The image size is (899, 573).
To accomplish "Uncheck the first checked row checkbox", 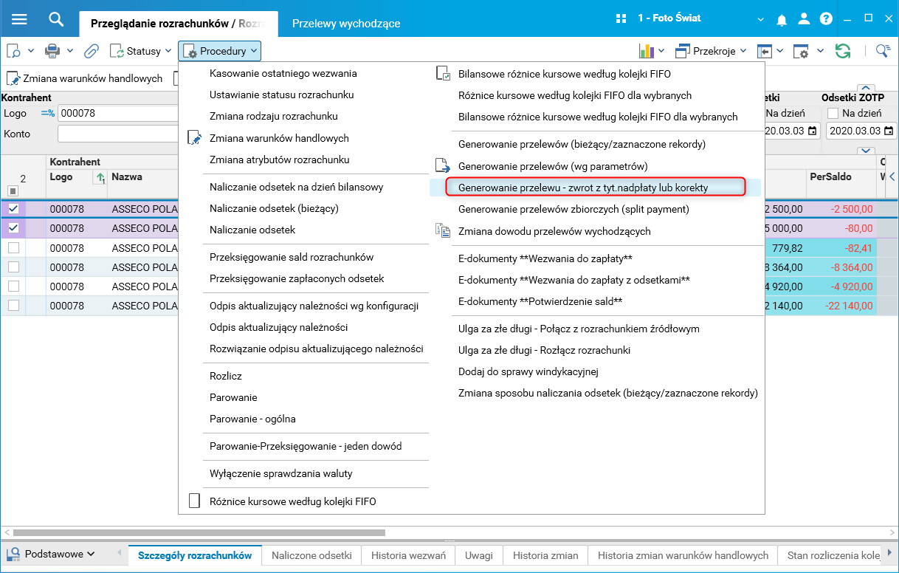I will [x=13, y=209].
